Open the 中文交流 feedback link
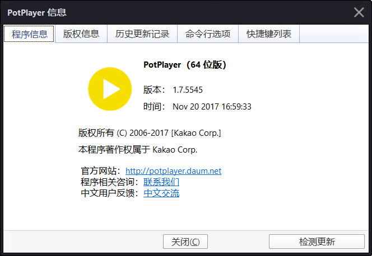 pyautogui.click(x=161, y=193)
